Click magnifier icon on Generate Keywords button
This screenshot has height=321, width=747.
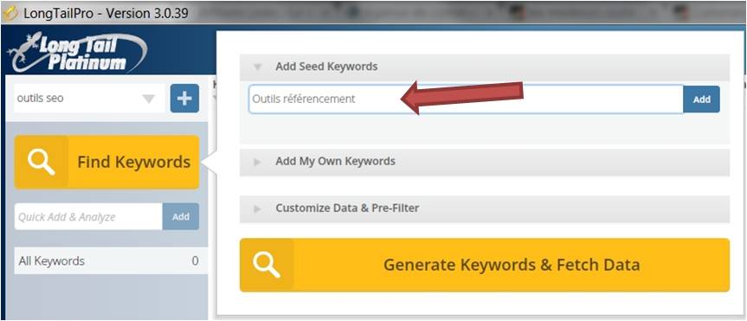click(267, 265)
